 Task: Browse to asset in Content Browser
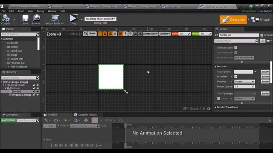[x=36, y=20]
